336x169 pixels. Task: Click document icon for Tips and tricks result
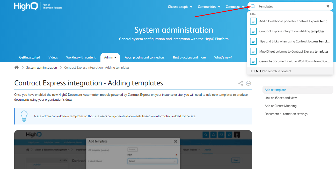click(253, 41)
